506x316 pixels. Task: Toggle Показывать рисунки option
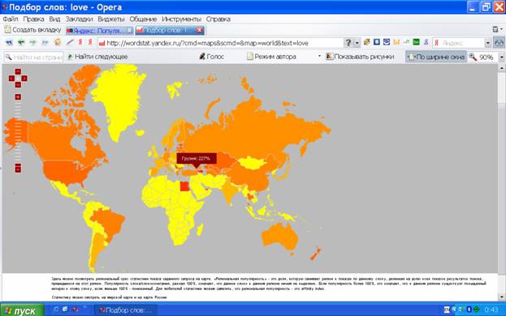[360, 57]
